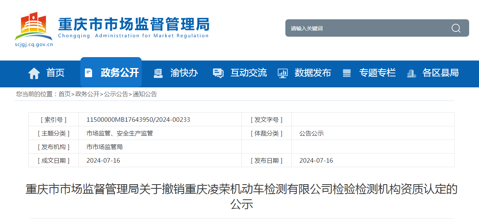479x219 pixels.
Task: Go to 首页 in the breadcrumb
Action: pyautogui.click(x=64, y=94)
